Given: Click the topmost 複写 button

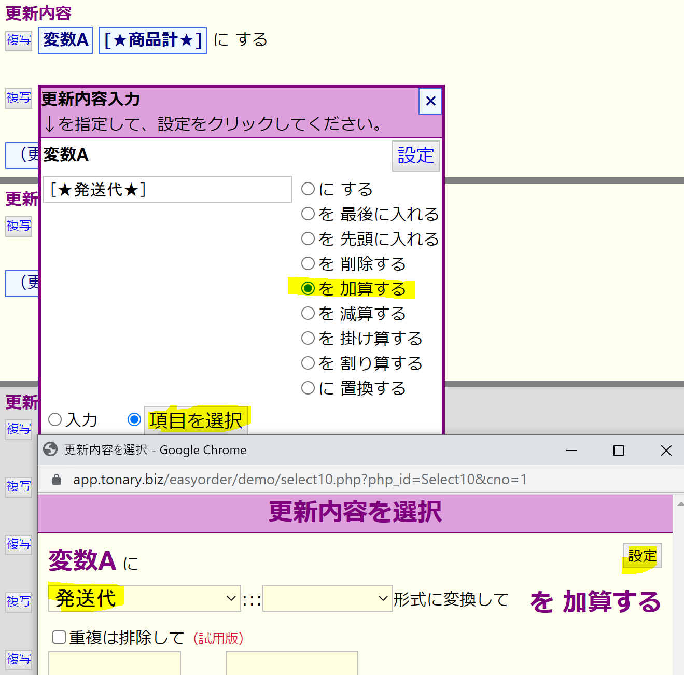Looking at the screenshot, I should [19, 40].
